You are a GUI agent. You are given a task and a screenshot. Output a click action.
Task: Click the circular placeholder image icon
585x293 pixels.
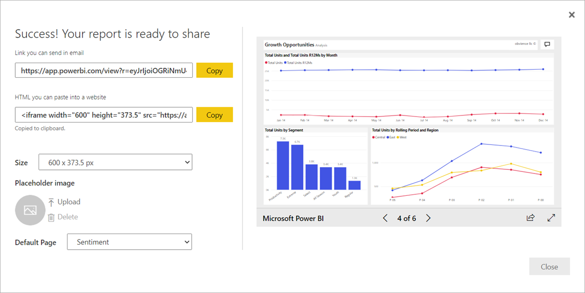30,210
